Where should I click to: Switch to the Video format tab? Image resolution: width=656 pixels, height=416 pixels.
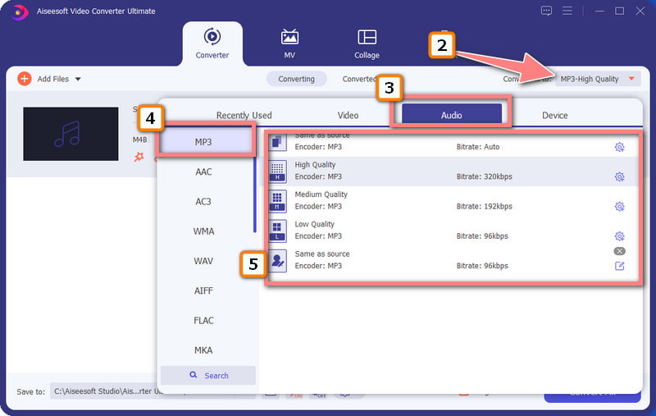click(348, 116)
